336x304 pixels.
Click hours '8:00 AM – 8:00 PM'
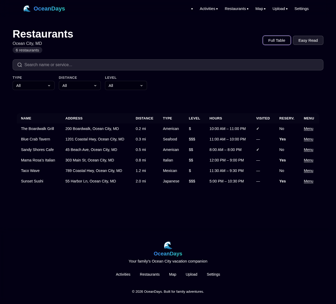225,150
